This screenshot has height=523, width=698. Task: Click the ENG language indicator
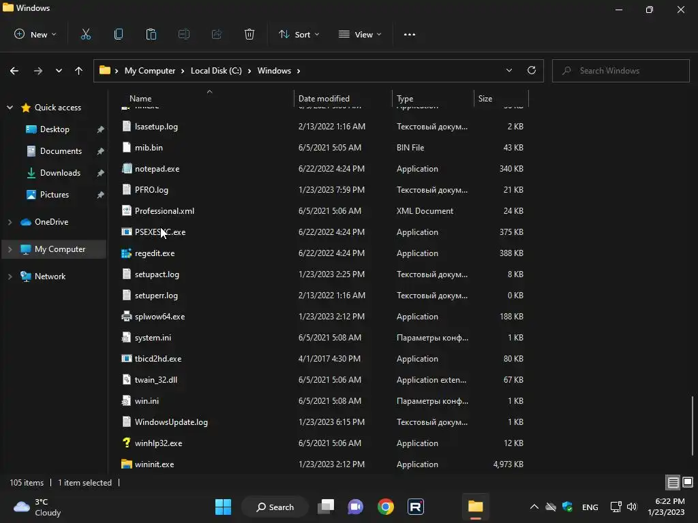click(590, 507)
